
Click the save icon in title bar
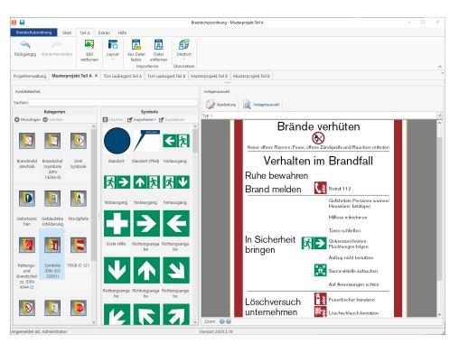22,23
